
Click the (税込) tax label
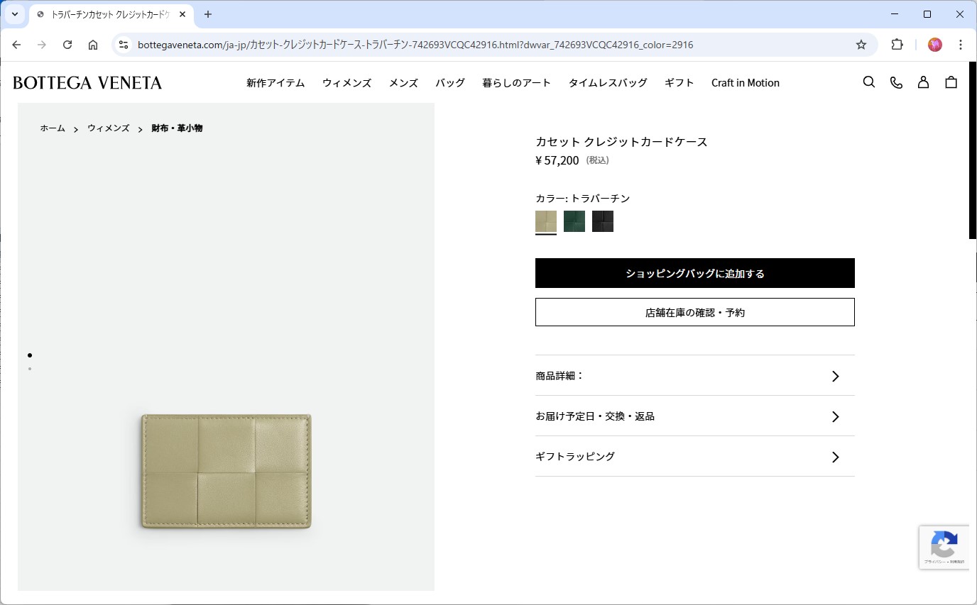(597, 160)
